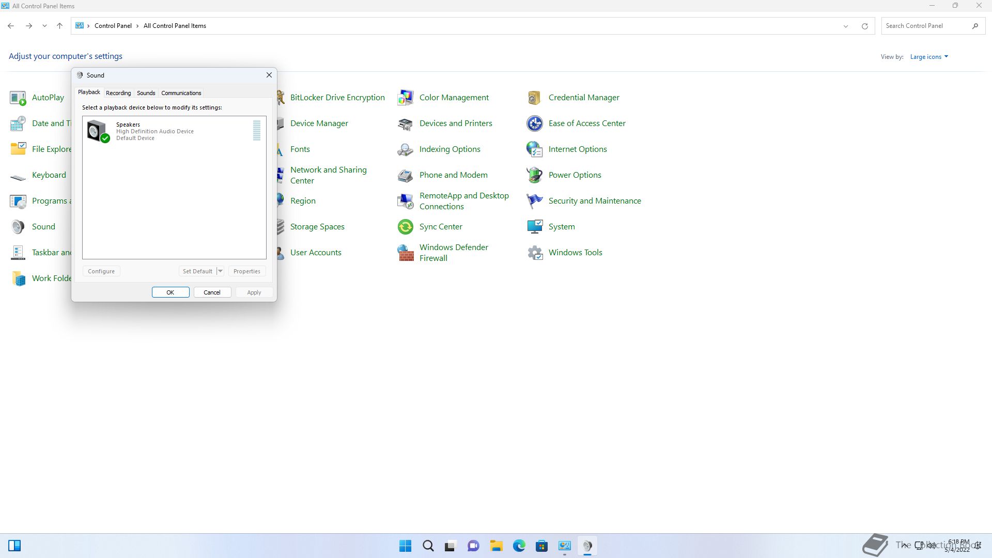This screenshot has width=992, height=558.
Task: Open File Explorer from the taskbar
Action: [497, 546]
